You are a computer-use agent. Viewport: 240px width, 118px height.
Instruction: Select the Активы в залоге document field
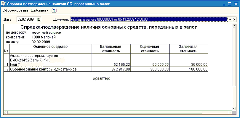pos(149,20)
